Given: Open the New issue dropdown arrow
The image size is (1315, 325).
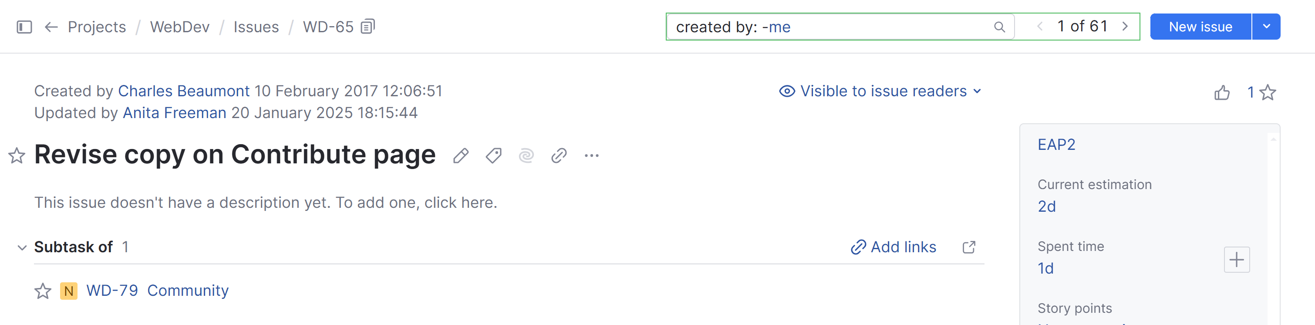Looking at the screenshot, I should (x=1267, y=27).
